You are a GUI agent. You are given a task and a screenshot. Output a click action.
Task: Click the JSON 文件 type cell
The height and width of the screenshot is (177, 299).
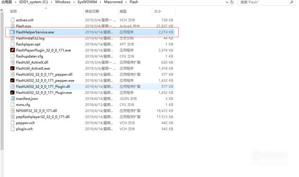[x=128, y=99]
